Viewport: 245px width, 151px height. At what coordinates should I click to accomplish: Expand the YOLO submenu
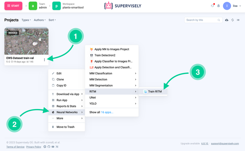click(112, 104)
